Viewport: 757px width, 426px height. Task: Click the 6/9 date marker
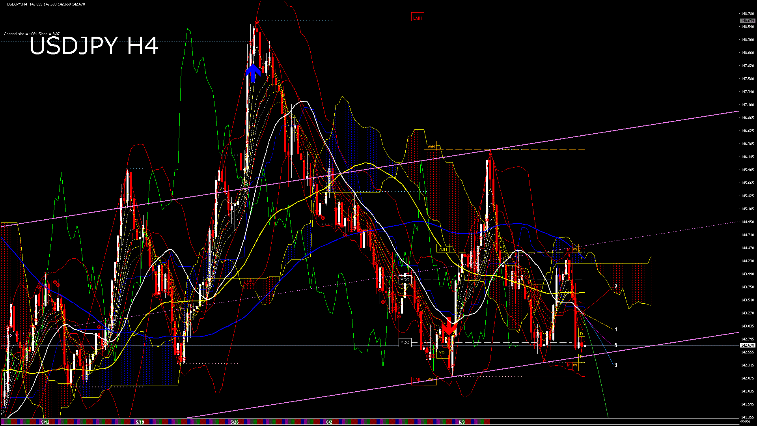click(462, 422)
